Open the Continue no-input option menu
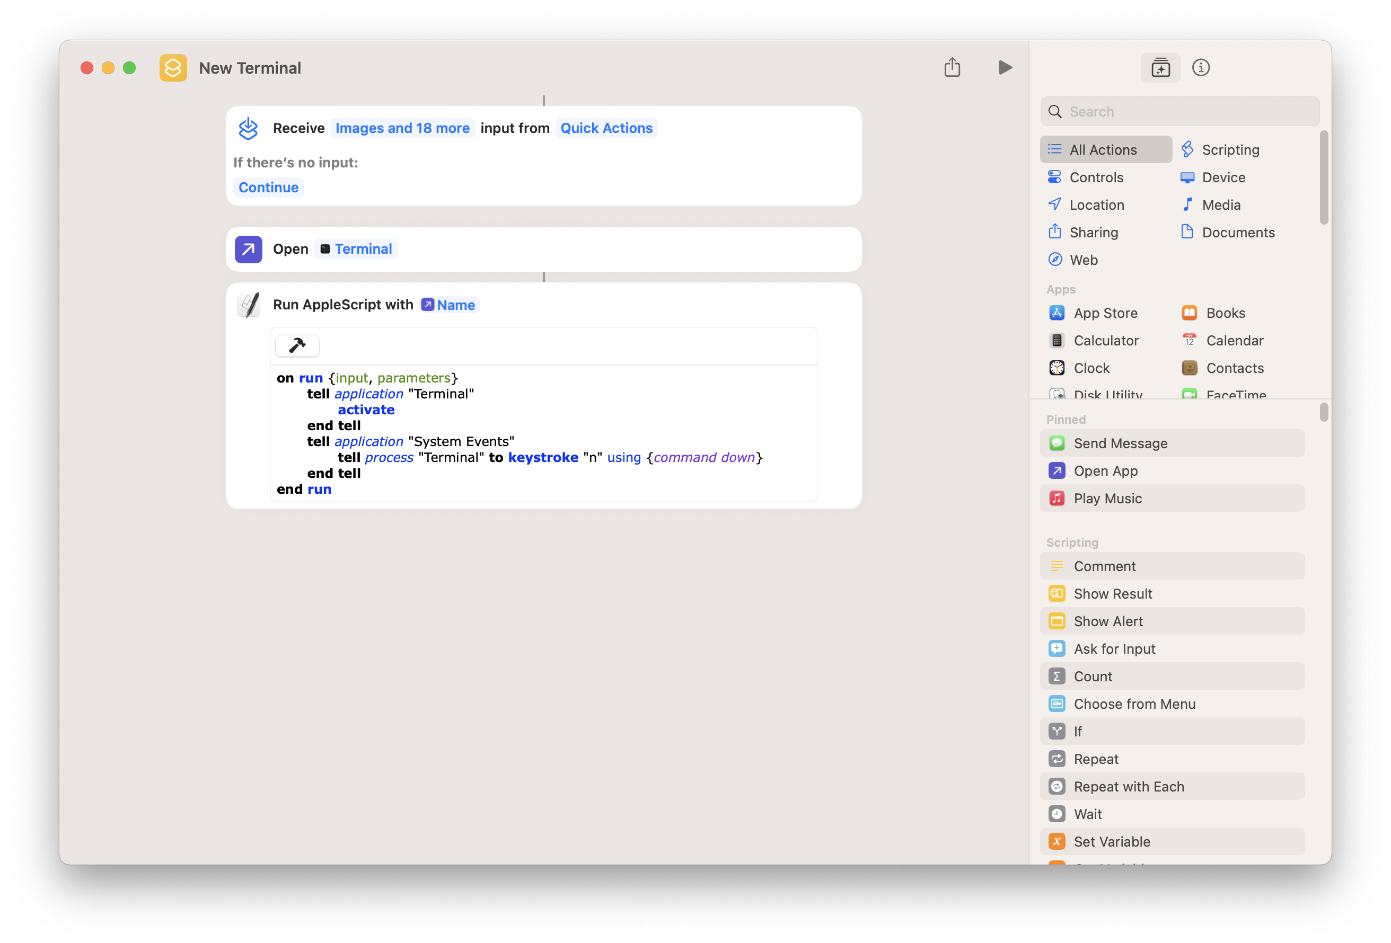The width and height of the screenshot is (1391, 943). coord(268,188)
